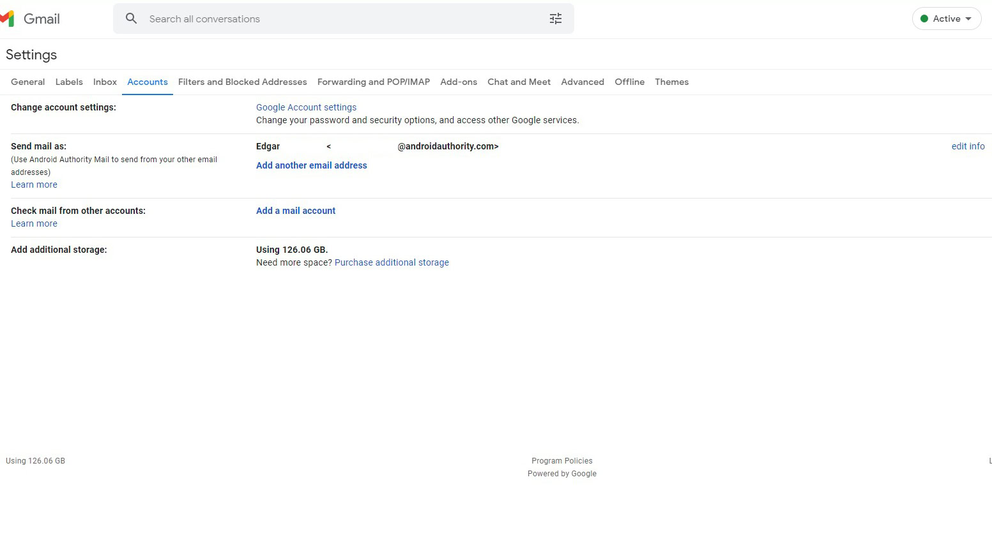Image resolution: width=992 pixels, height=558 pixels.
Task: Click the 'Send mail as:' label
Action: tap(38, 146)
